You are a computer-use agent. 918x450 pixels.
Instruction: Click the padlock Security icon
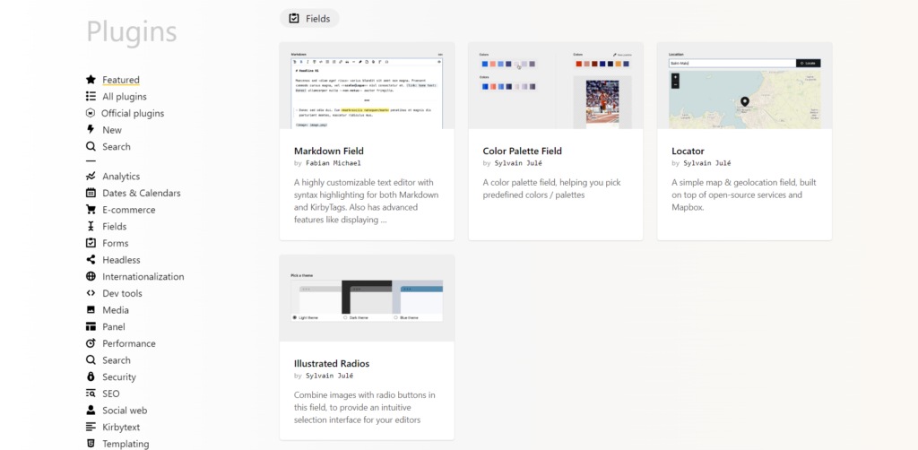click(x=91, y=376)
